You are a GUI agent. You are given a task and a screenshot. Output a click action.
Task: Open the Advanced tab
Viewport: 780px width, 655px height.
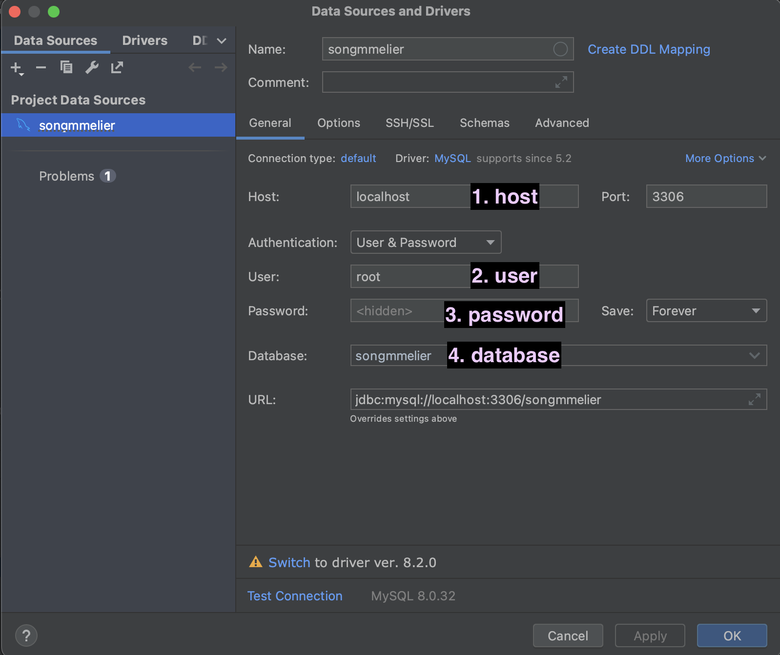562,123
